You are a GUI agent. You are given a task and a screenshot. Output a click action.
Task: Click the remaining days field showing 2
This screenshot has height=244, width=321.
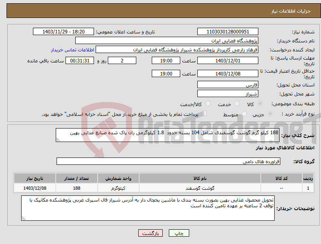coord(122,60)
